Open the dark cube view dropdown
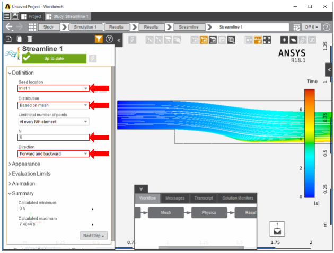This screenshot has width=334, height=253. (x=231, y=40)
